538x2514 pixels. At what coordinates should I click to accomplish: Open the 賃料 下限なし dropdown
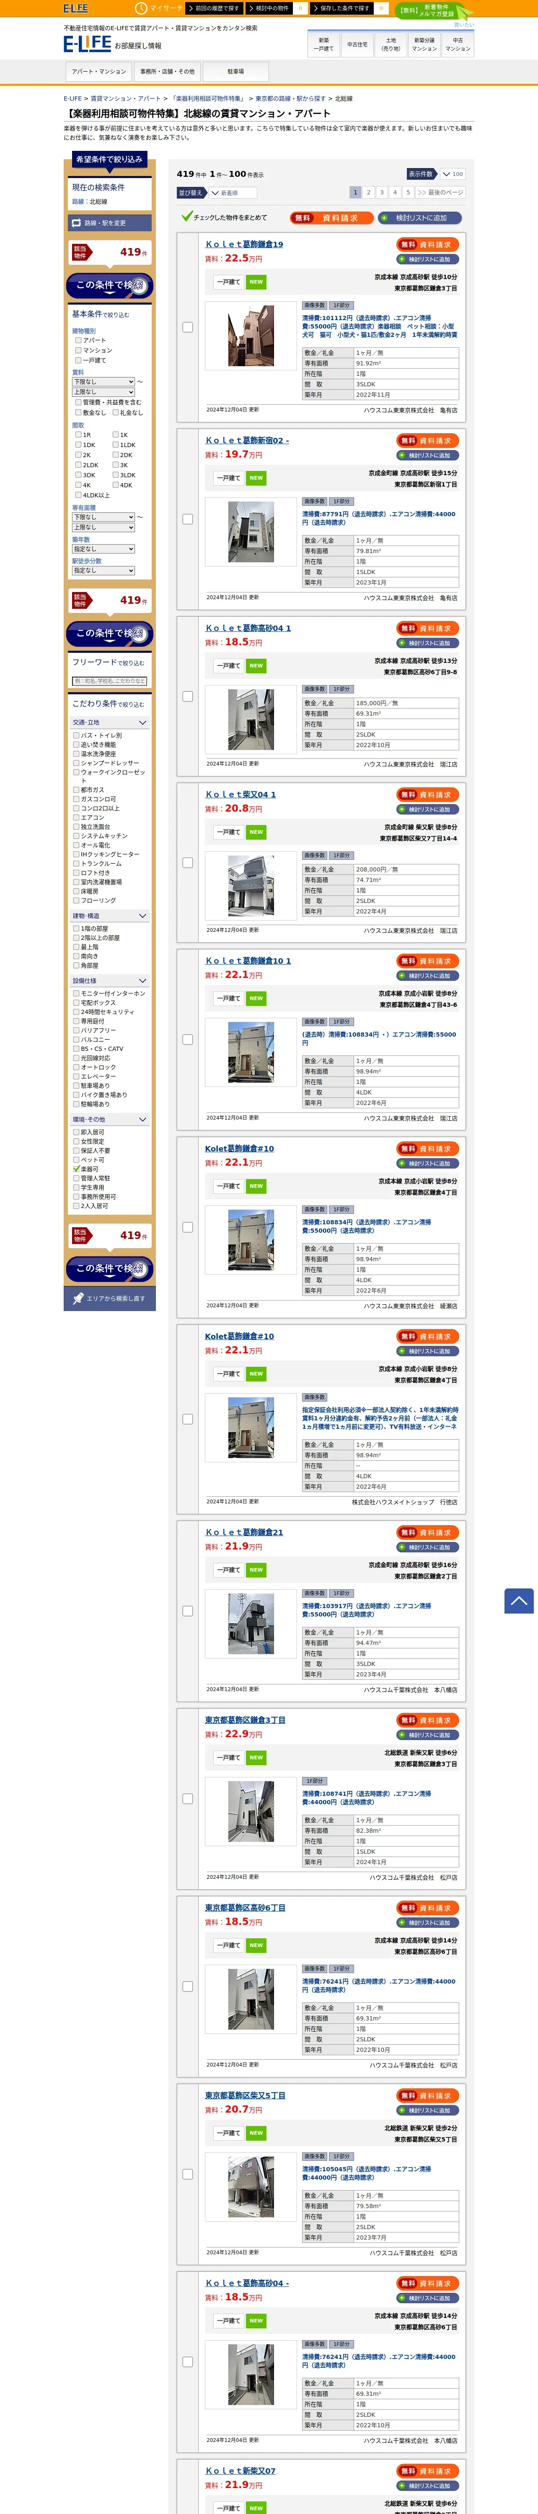[x=103, y=382]
